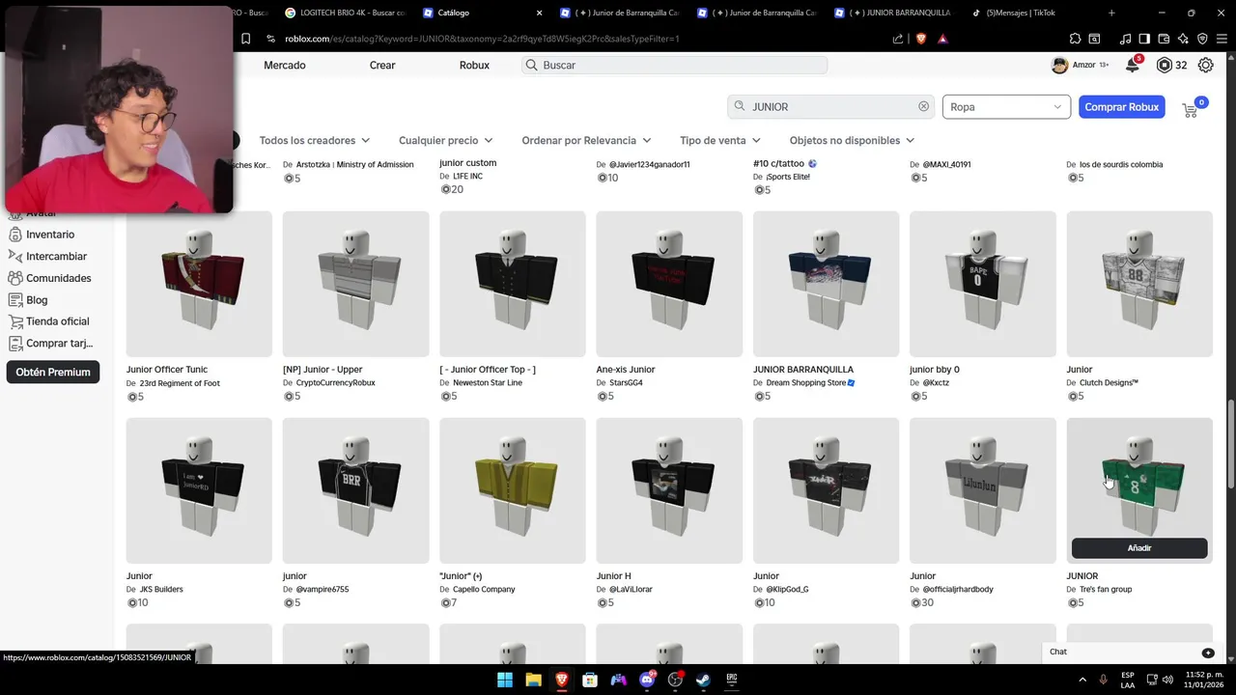
Task: Open the Brave VPN shield icon
Action: pos(1202,39)
